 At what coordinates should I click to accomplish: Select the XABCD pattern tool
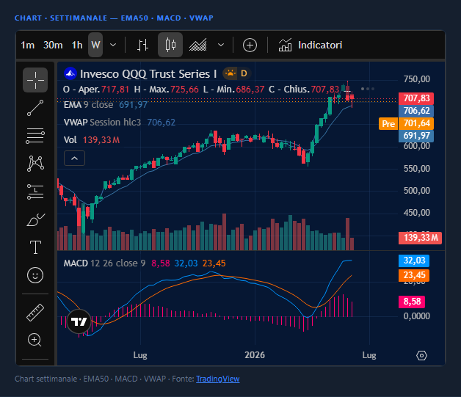point(35,164)
